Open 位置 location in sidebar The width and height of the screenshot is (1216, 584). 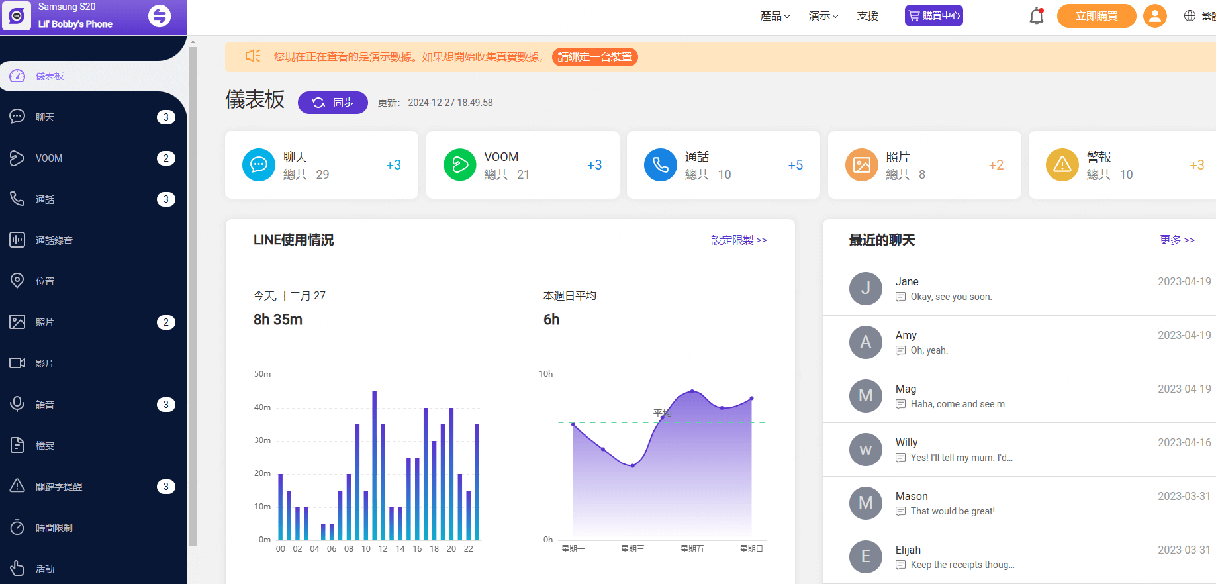pyautogui.click(x=93, y=281)
